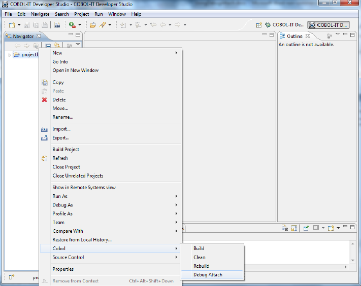Open the Display Selected Console dropdown arrow
The width and height of the screenshot is (361, 286).
(323, 228)
